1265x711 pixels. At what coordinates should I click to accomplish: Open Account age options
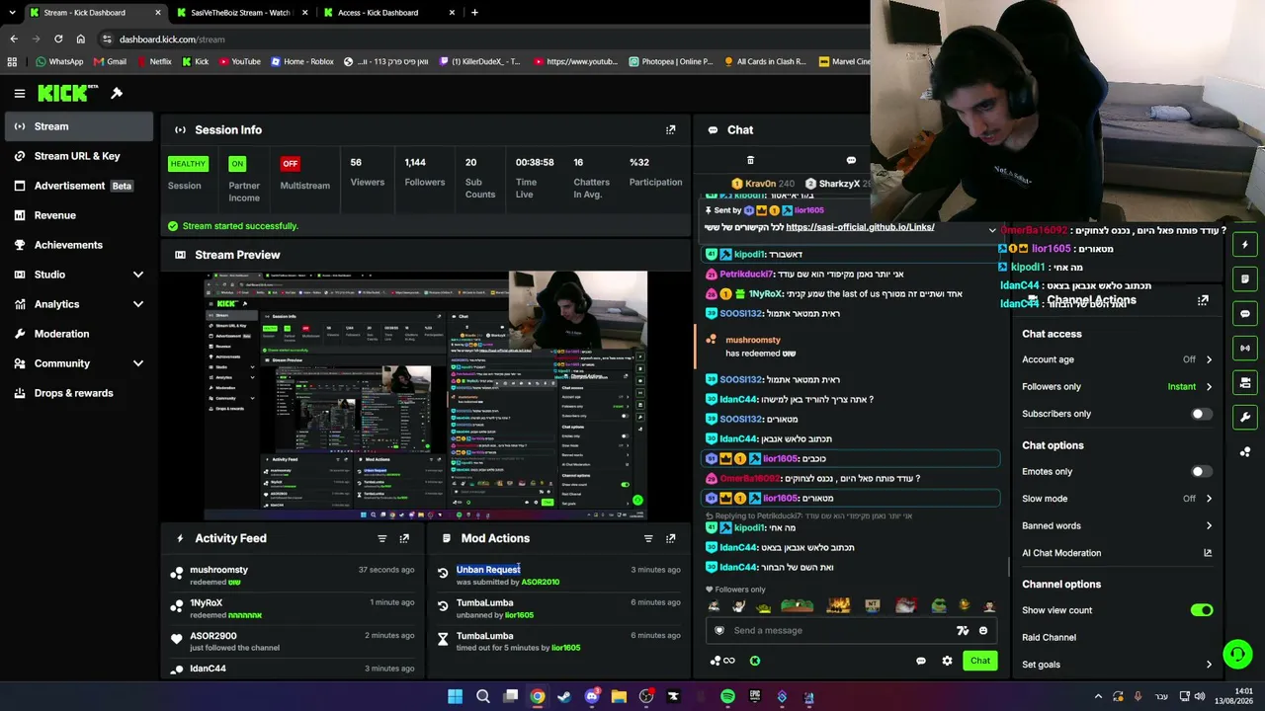point(1117,359)
